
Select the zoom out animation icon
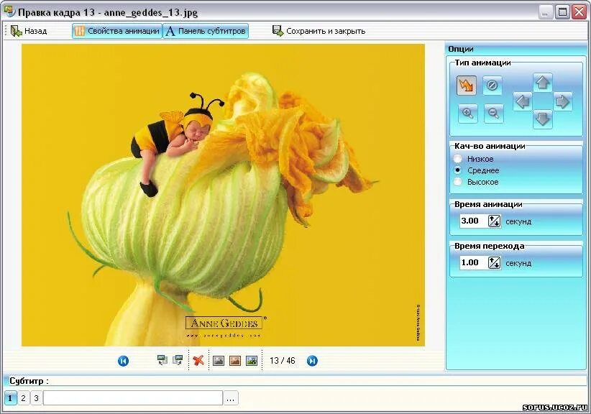tap(493, 113)
